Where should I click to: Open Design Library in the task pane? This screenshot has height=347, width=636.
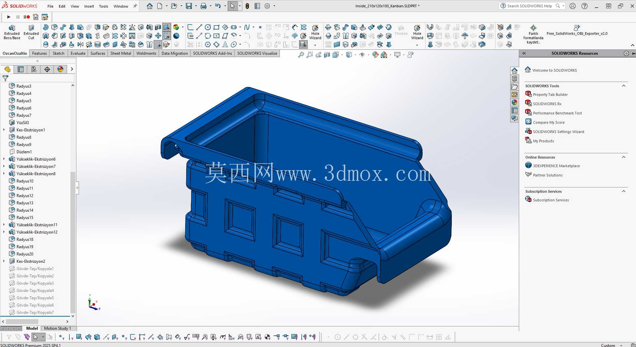(x=515, y=79)
